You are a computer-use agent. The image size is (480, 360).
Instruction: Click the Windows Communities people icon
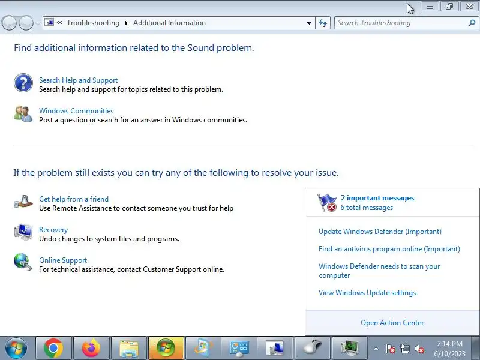pos(23,114)
